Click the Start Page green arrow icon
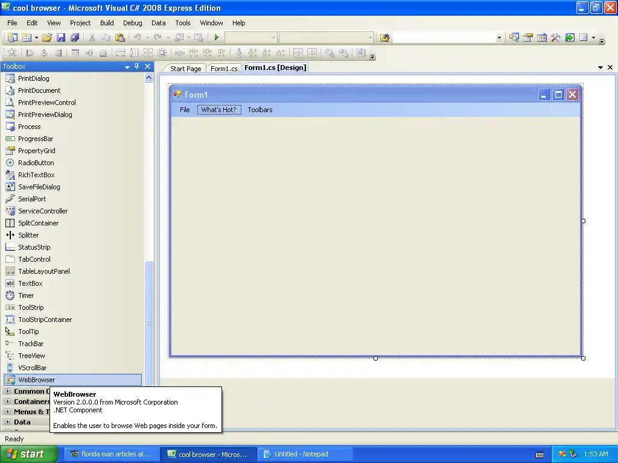The image size is (618, 463). [570, 37]
